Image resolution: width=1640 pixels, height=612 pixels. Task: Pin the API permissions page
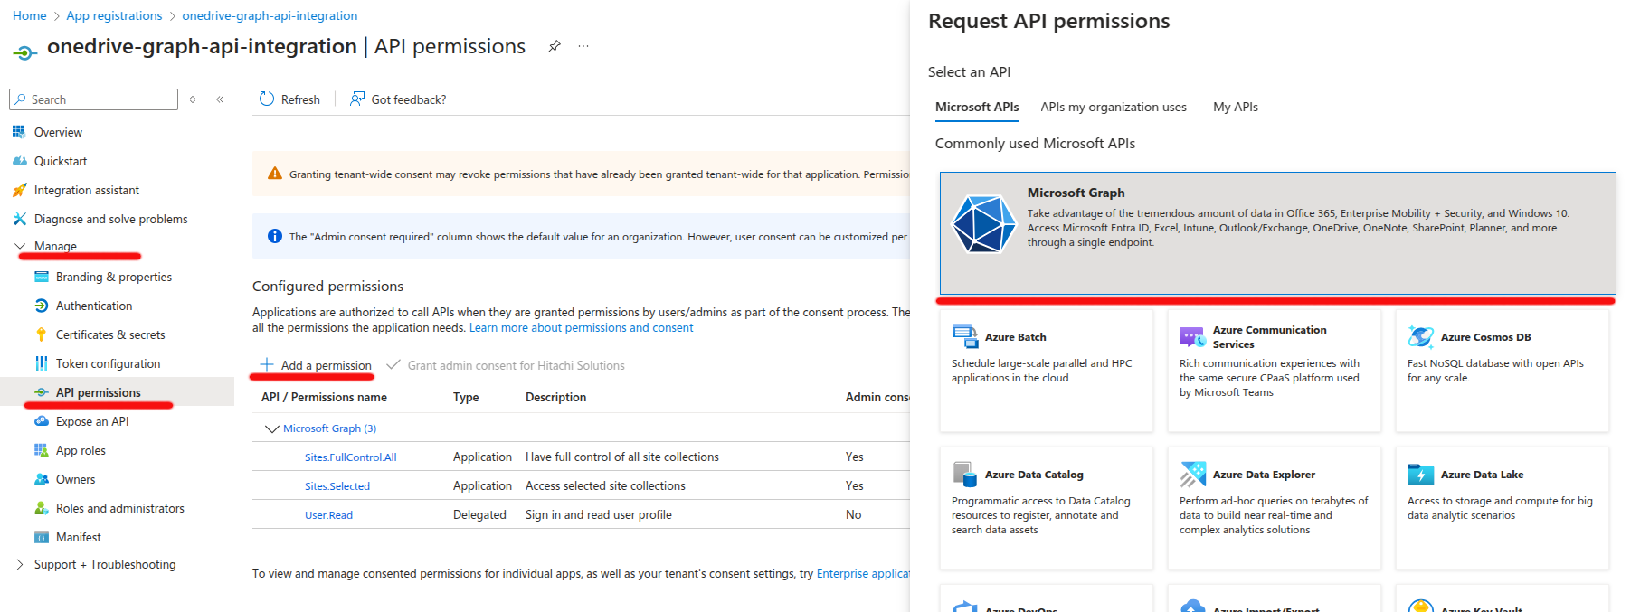554,46
